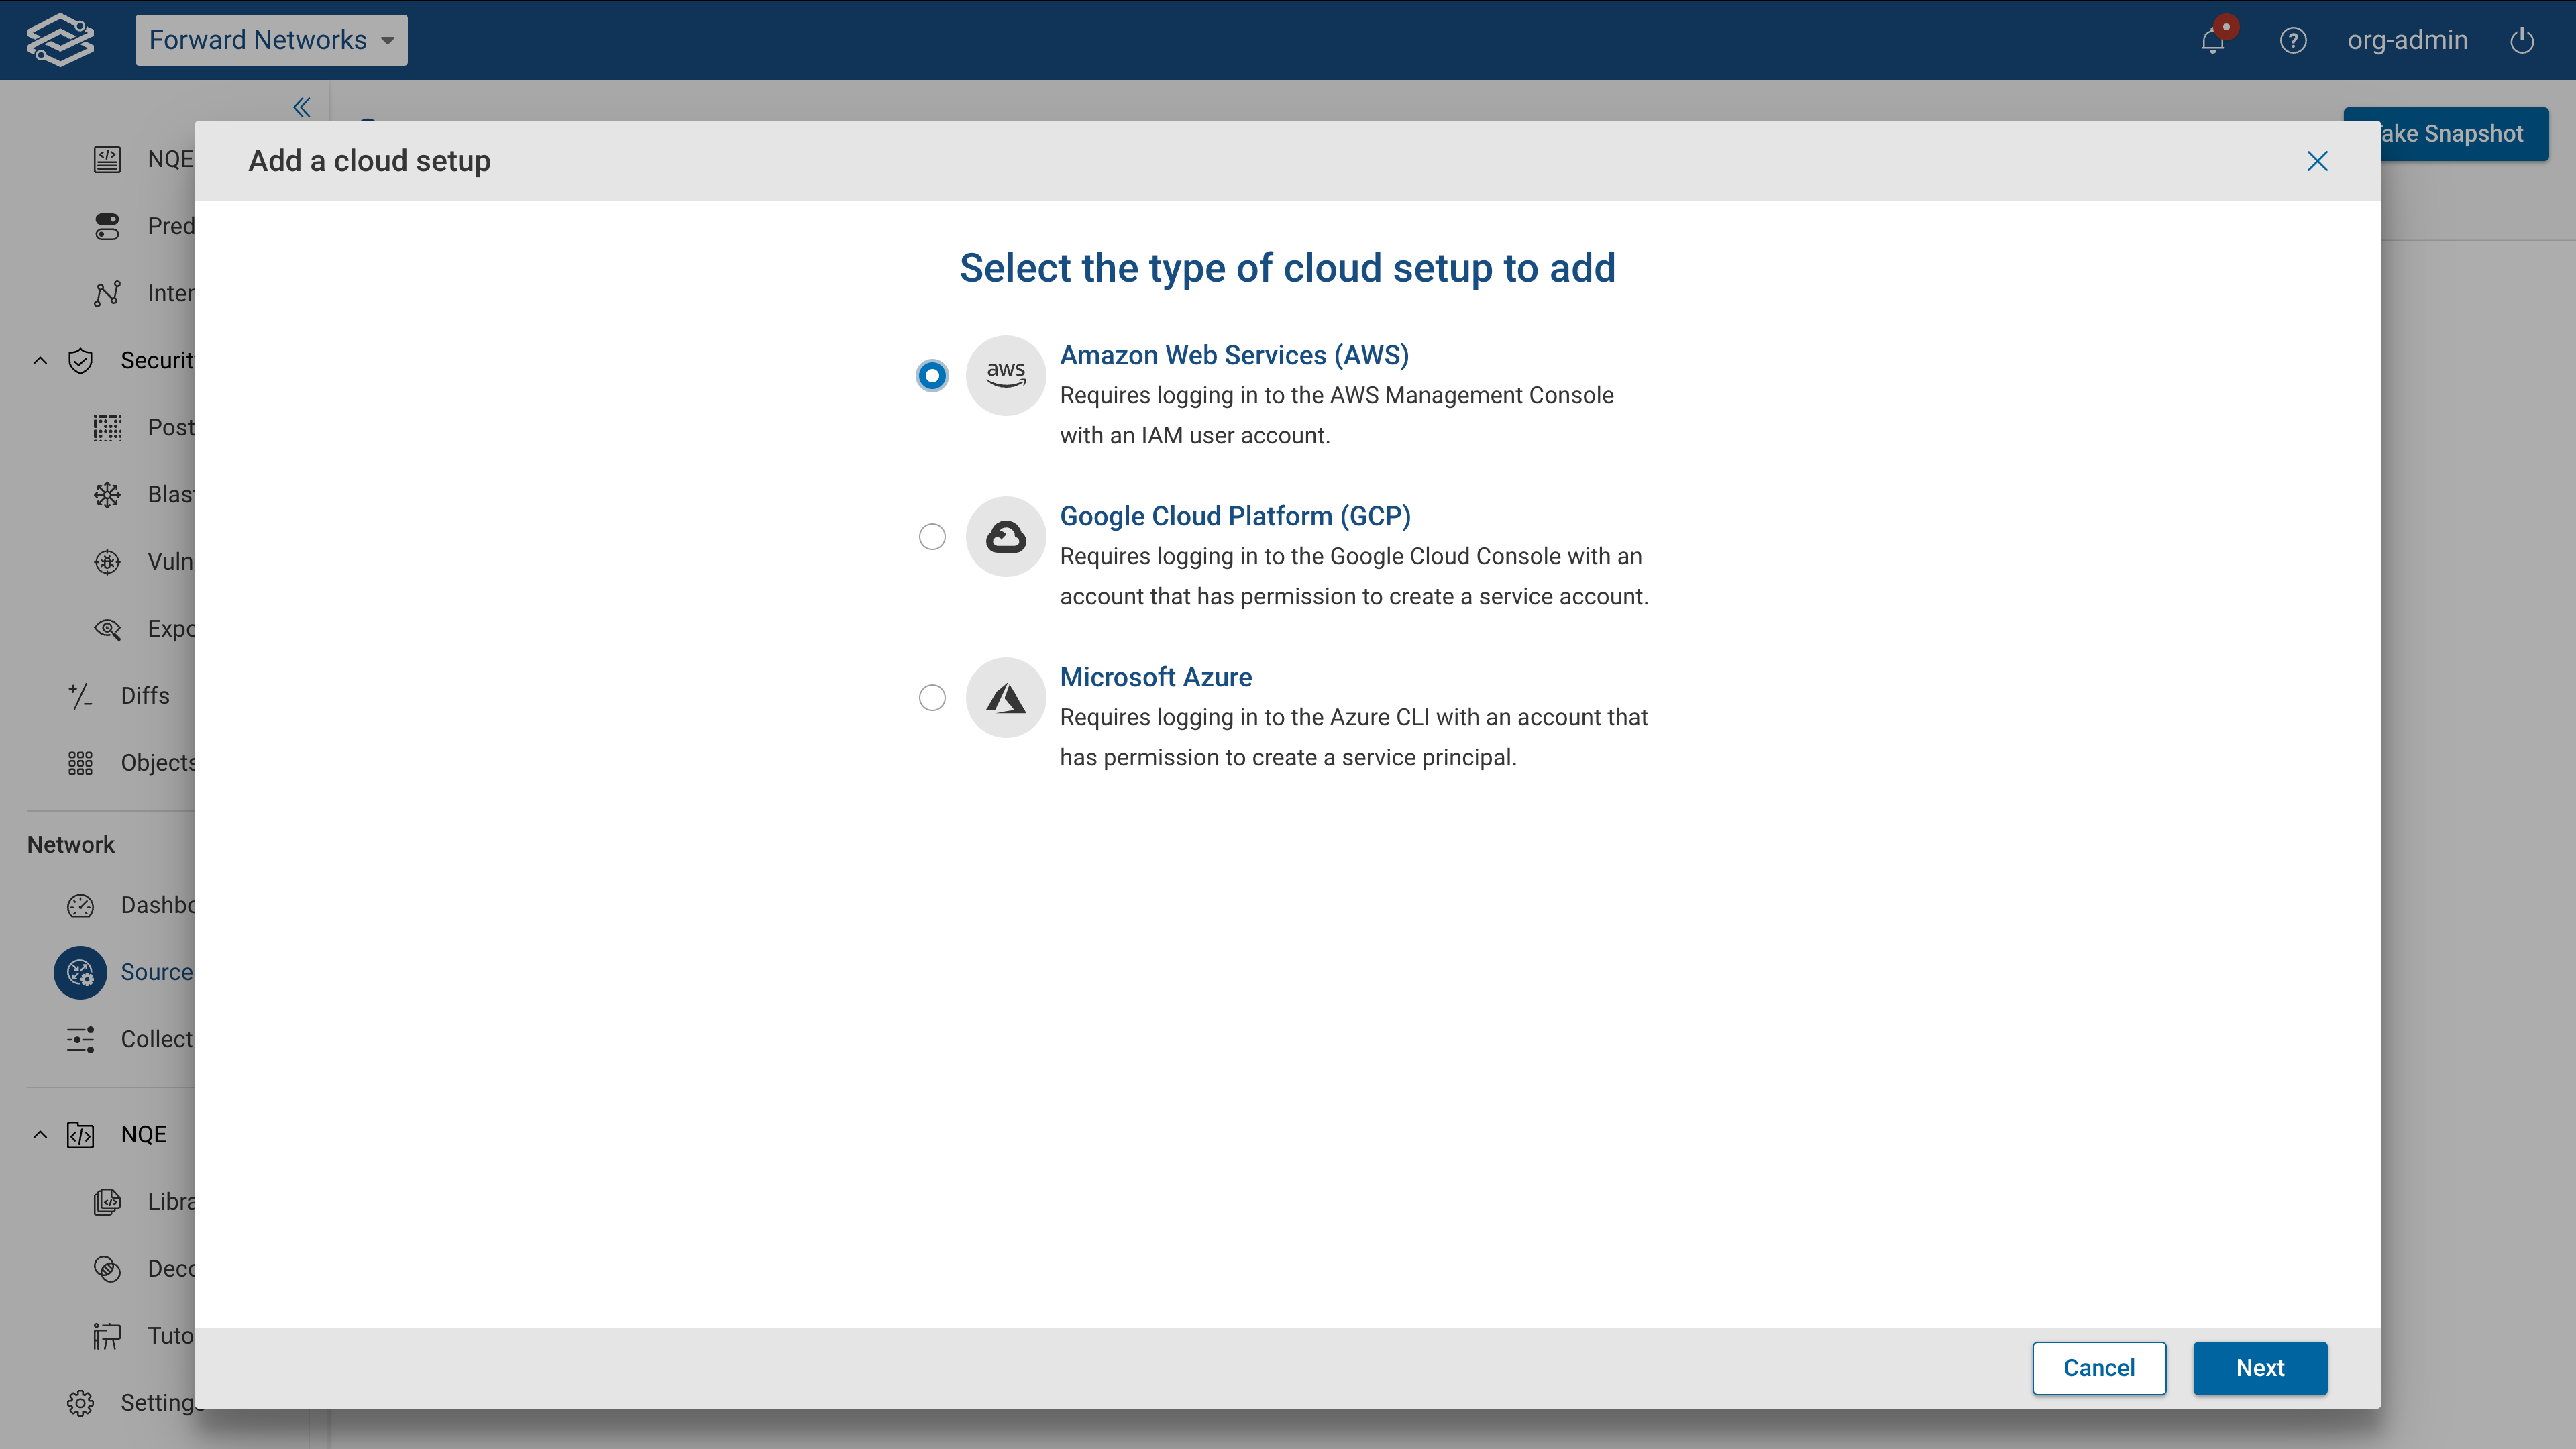Select the Amazon Web Services radio button
2576x1449 pixels.
coord(931,375)
